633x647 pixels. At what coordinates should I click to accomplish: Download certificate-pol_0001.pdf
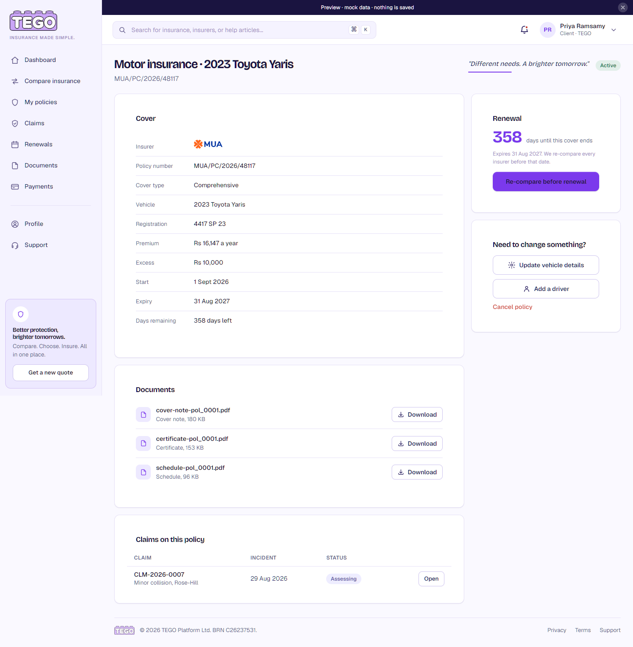417,443
